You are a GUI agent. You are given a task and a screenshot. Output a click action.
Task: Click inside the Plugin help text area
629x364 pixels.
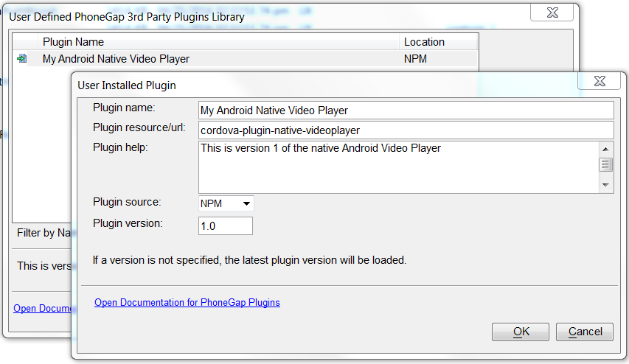[x=398, y=167]
